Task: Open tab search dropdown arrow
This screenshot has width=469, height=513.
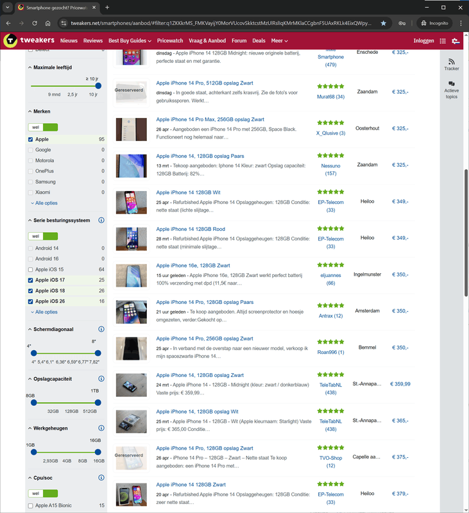Action: pos(7,7)
